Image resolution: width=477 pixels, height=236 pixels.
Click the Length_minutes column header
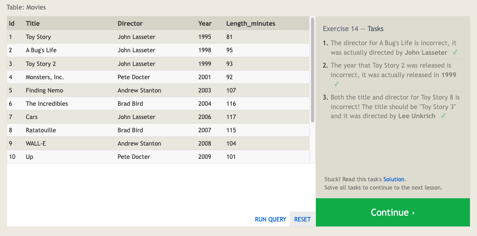(x=250, y=24)
